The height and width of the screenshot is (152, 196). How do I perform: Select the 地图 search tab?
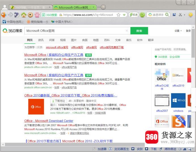[x=96, y=40]
